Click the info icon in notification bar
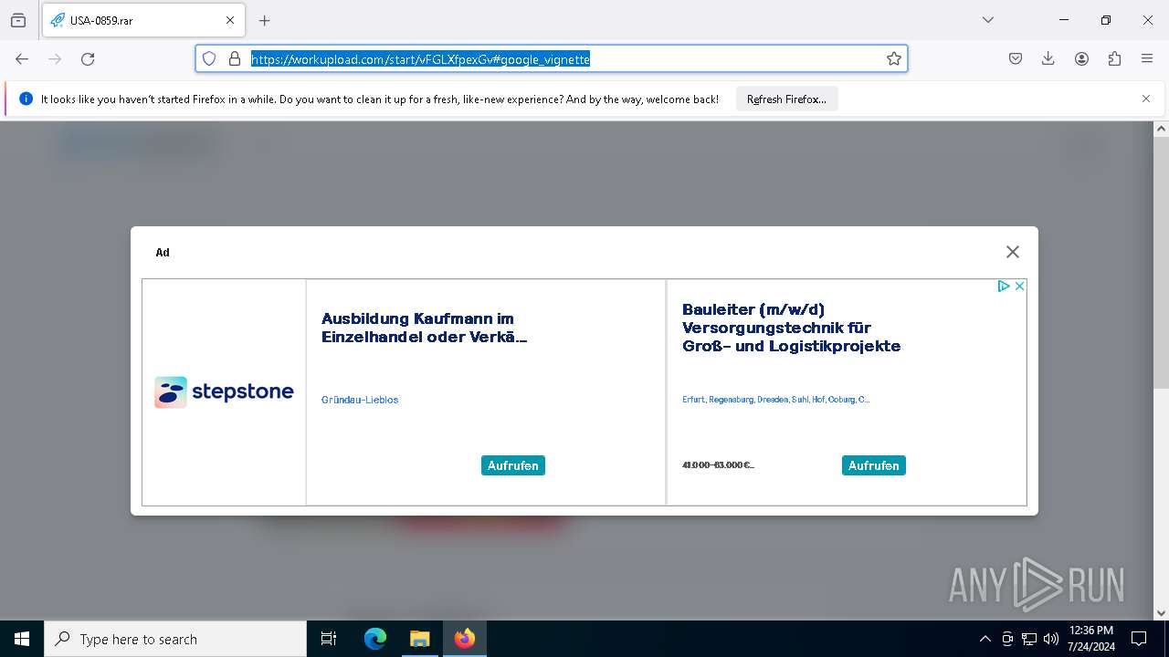The height and width of the screenshot is (657, 1169). coord(26,99)
